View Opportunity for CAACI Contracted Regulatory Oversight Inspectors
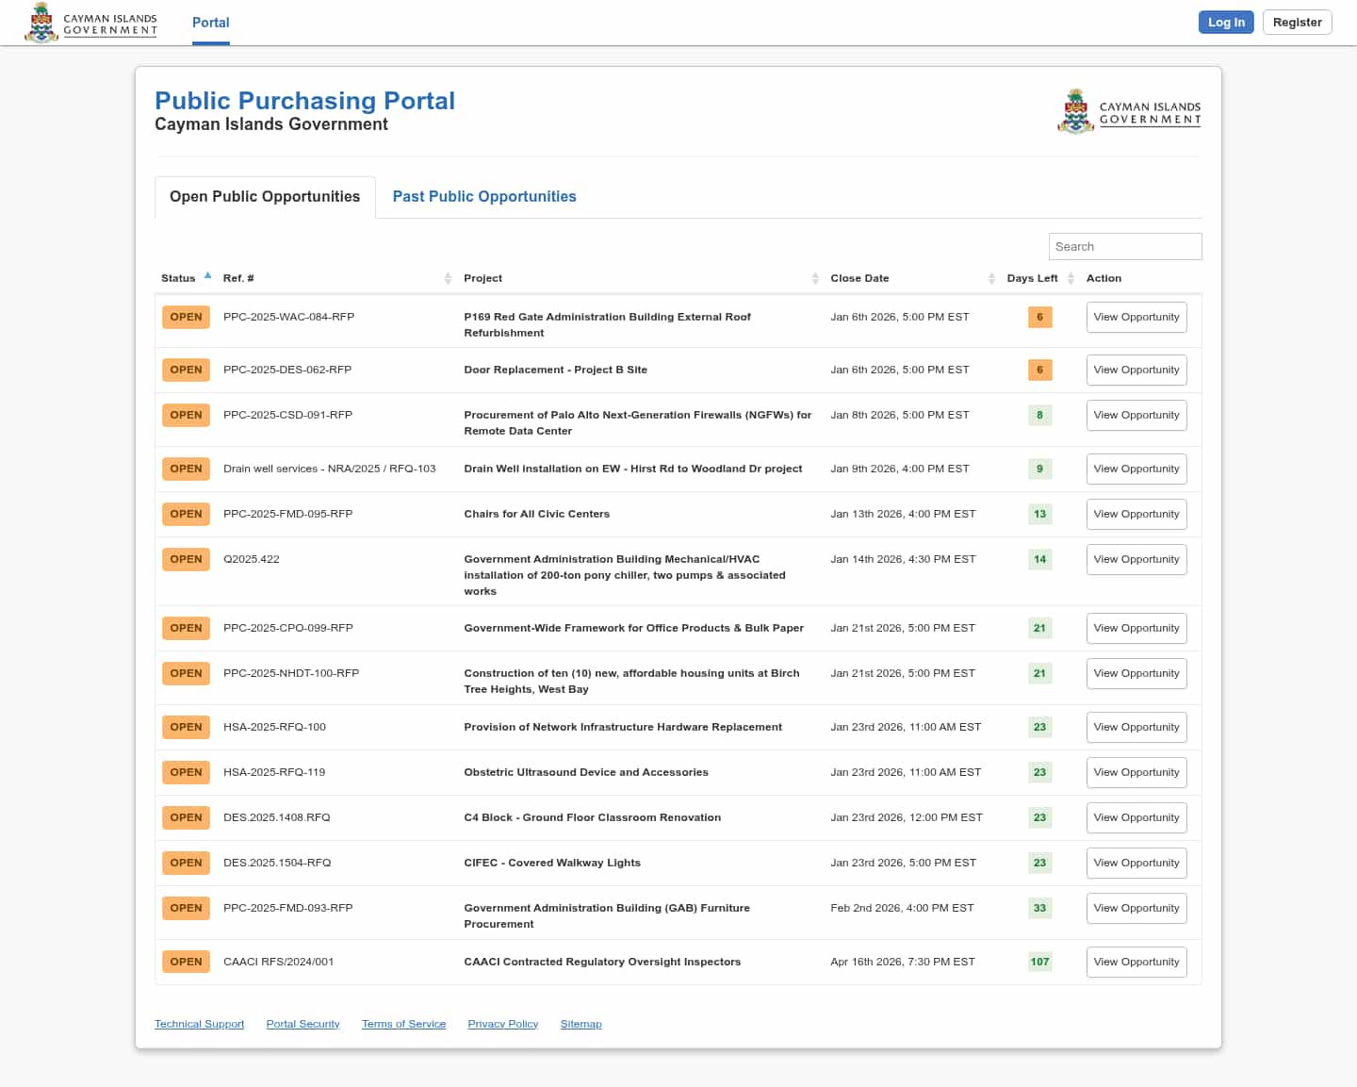The image size is (1357, 1087). click(x=1136, y=962)
